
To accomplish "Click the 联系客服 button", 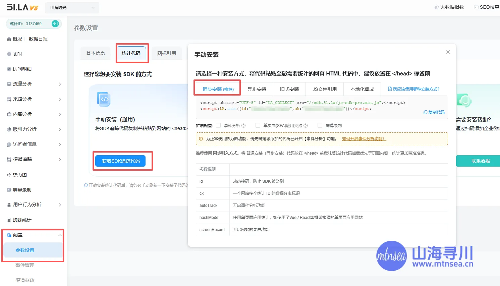I will 478,161.
